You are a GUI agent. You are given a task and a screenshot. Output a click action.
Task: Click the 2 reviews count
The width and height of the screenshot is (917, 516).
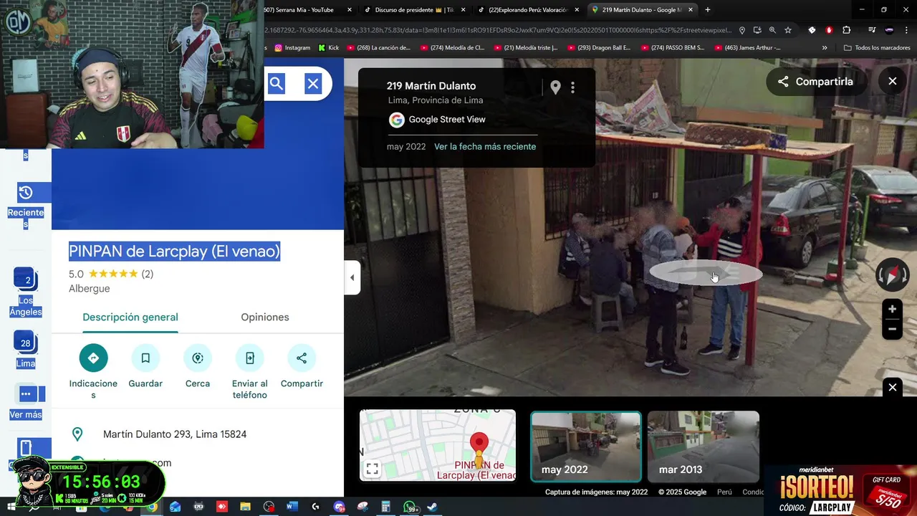tap(148, 274)
